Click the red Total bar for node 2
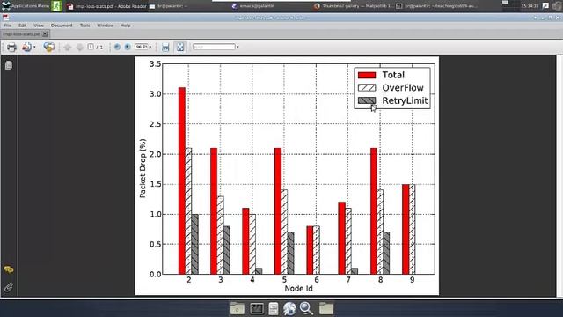This screenshot has width=563, height=317. (x=182, y=181)
